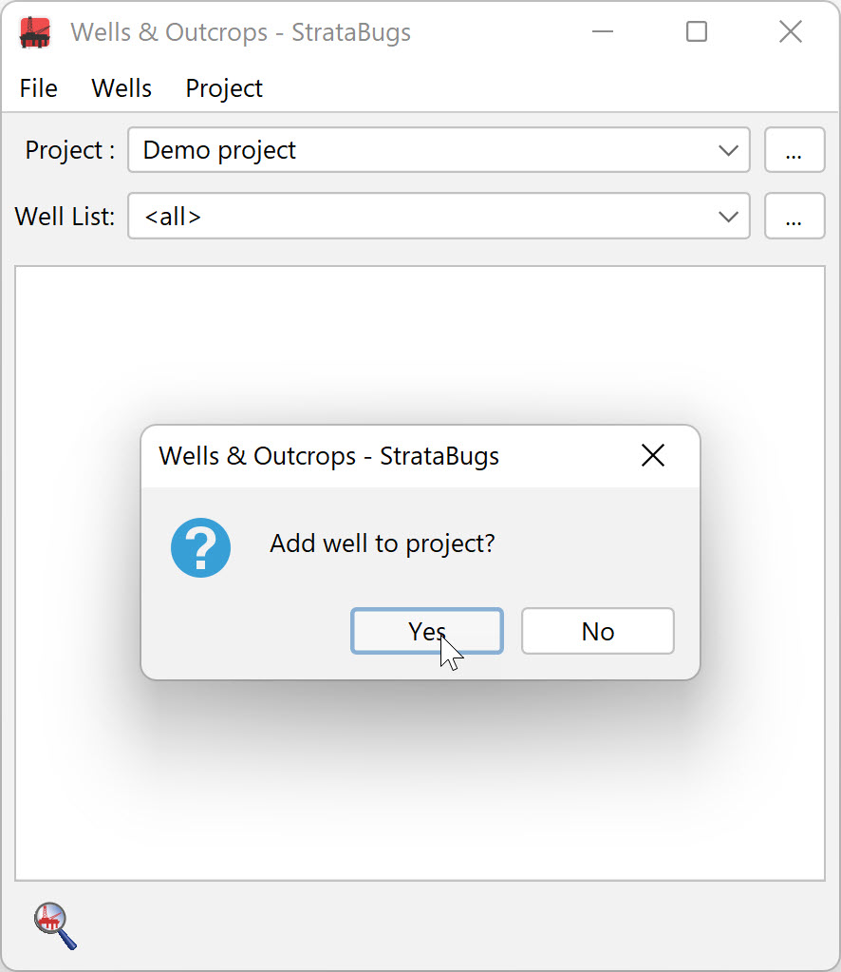Viewport: 841px width, 972px height.
Task: Decline adding the well with No
Action: 598,631
